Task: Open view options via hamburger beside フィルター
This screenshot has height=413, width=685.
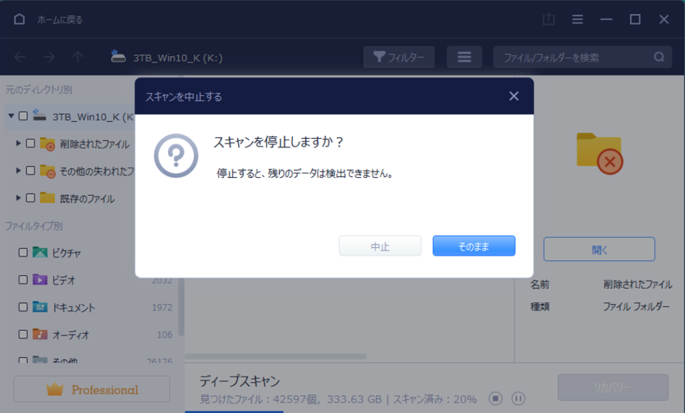Action: coord(464,57)
